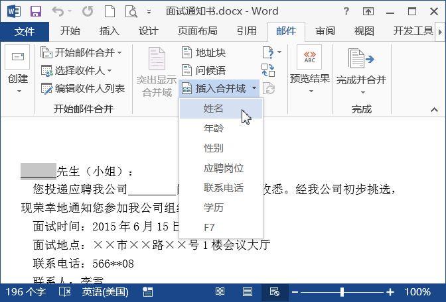Click 插入合并域 button

[214, 89]
